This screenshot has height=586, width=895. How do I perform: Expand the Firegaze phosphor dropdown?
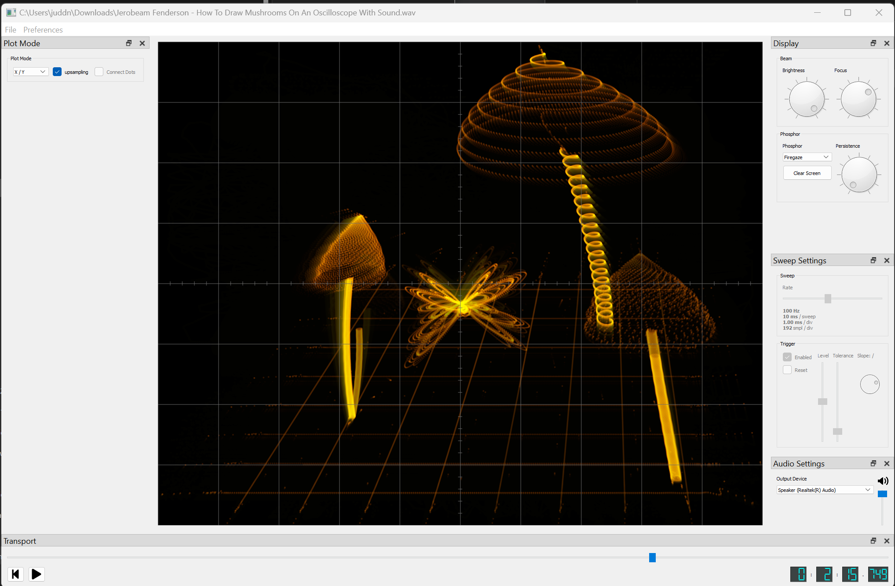(807, 157)
